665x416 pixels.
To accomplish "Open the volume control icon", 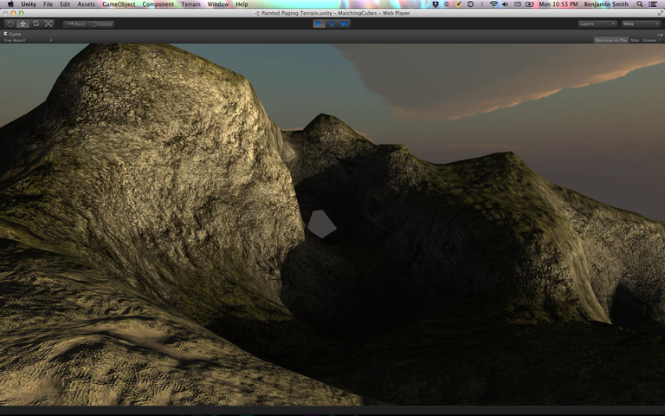I will click(x=505, y=4).
